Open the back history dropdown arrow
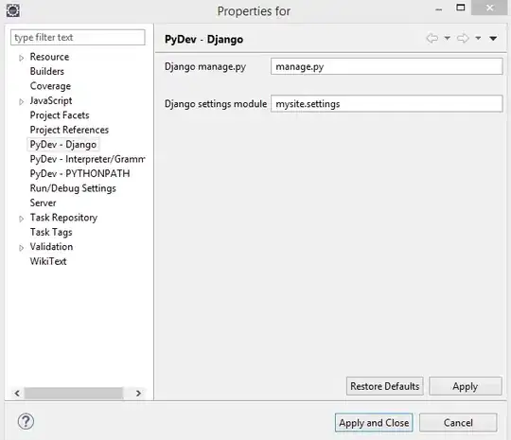 coord(448,39)
